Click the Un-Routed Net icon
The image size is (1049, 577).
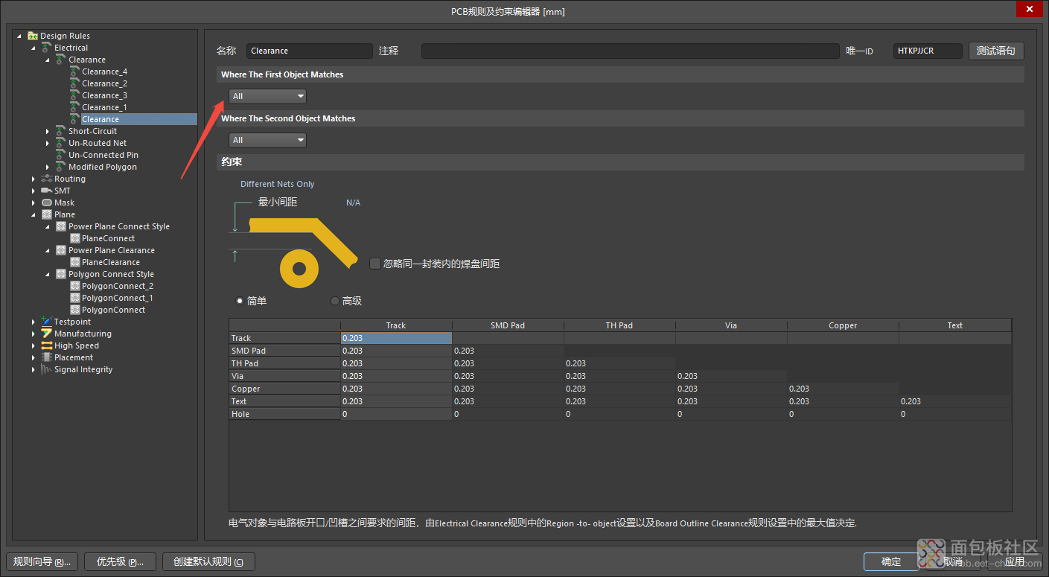pyautogui.click(x=61, y=143)
